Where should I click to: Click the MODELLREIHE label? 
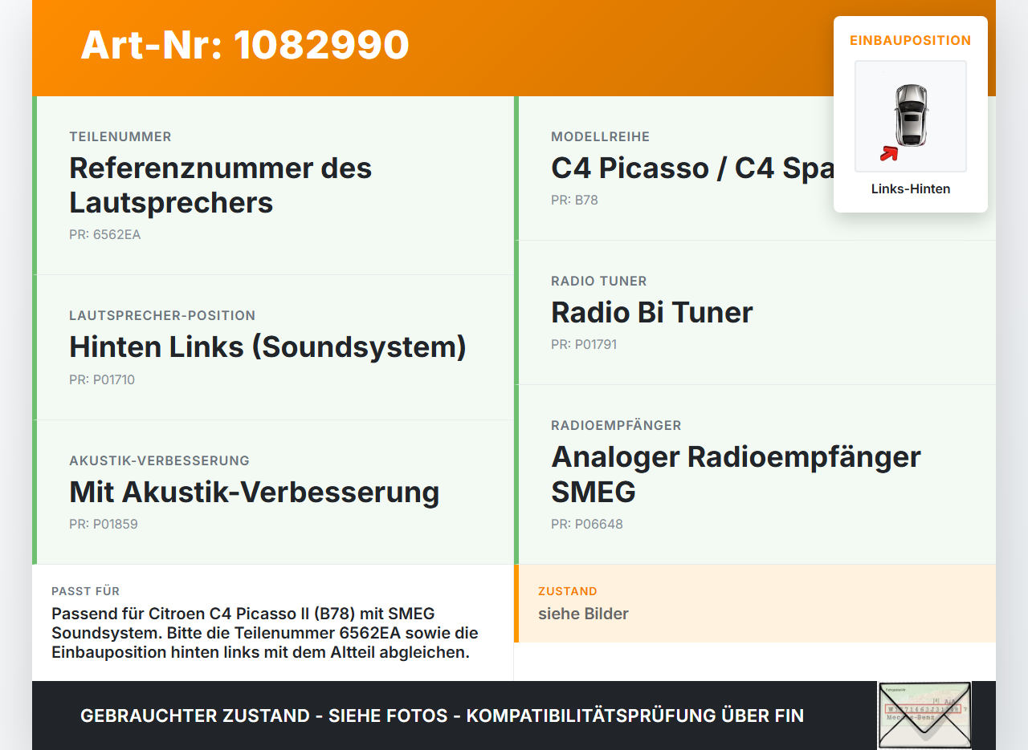point(601,137)
